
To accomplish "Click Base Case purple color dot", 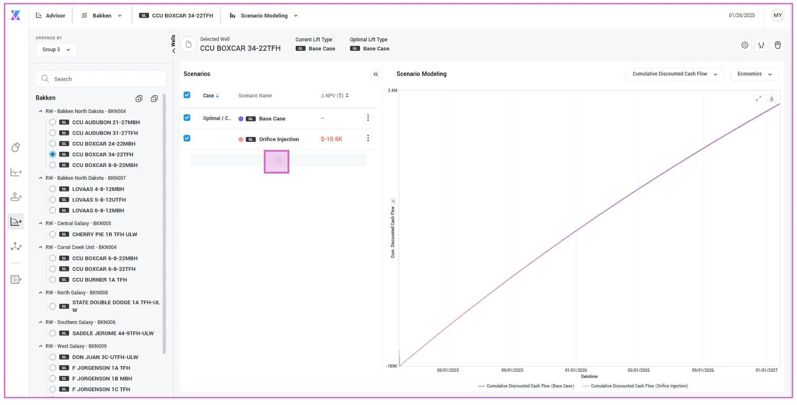I will (241, 119).
